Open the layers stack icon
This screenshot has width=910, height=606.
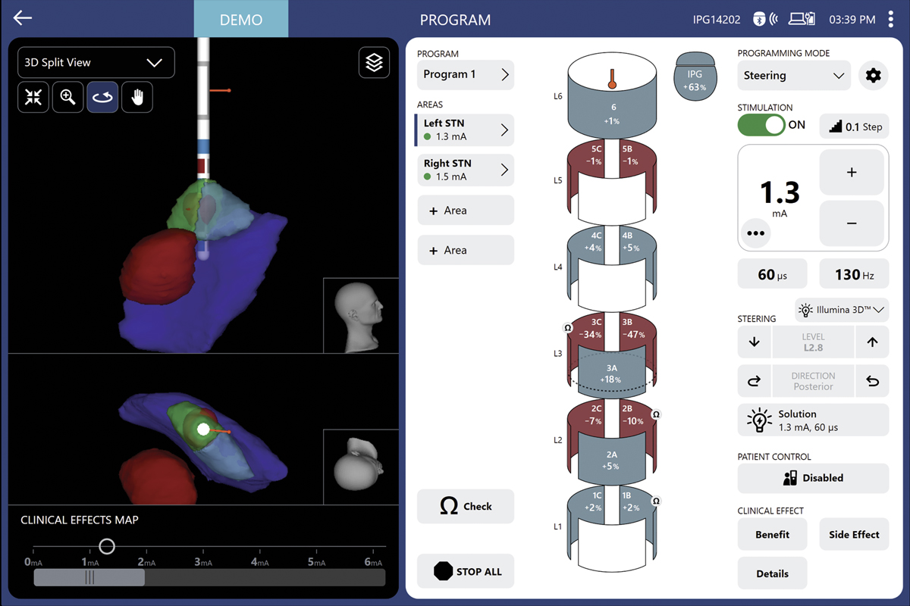374,63
